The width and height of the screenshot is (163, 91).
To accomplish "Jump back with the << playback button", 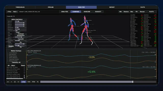I will (x=8, y=82).
